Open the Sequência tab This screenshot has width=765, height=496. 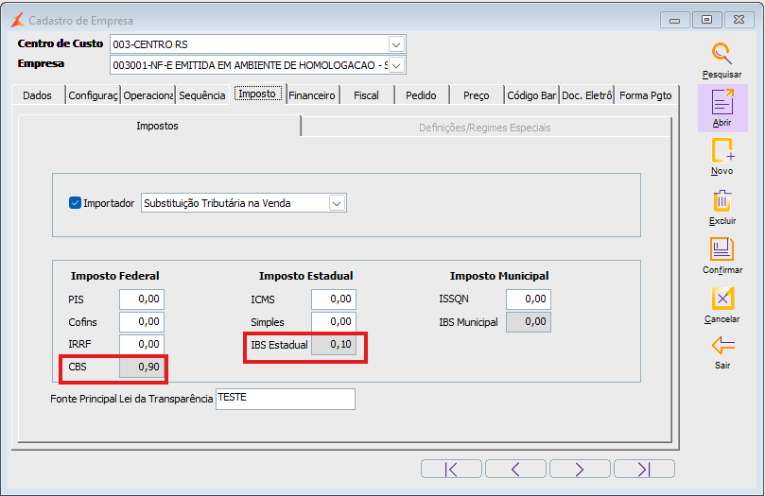(202, 95)
